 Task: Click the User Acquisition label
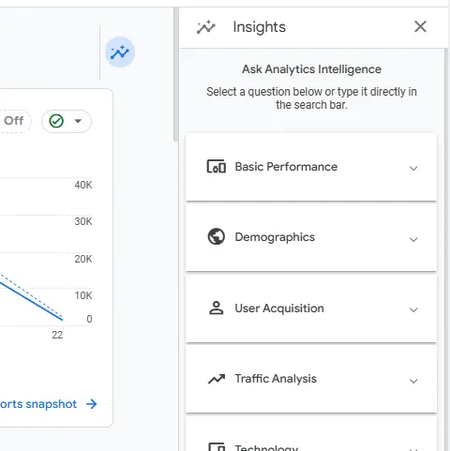(x=279, y=308)
